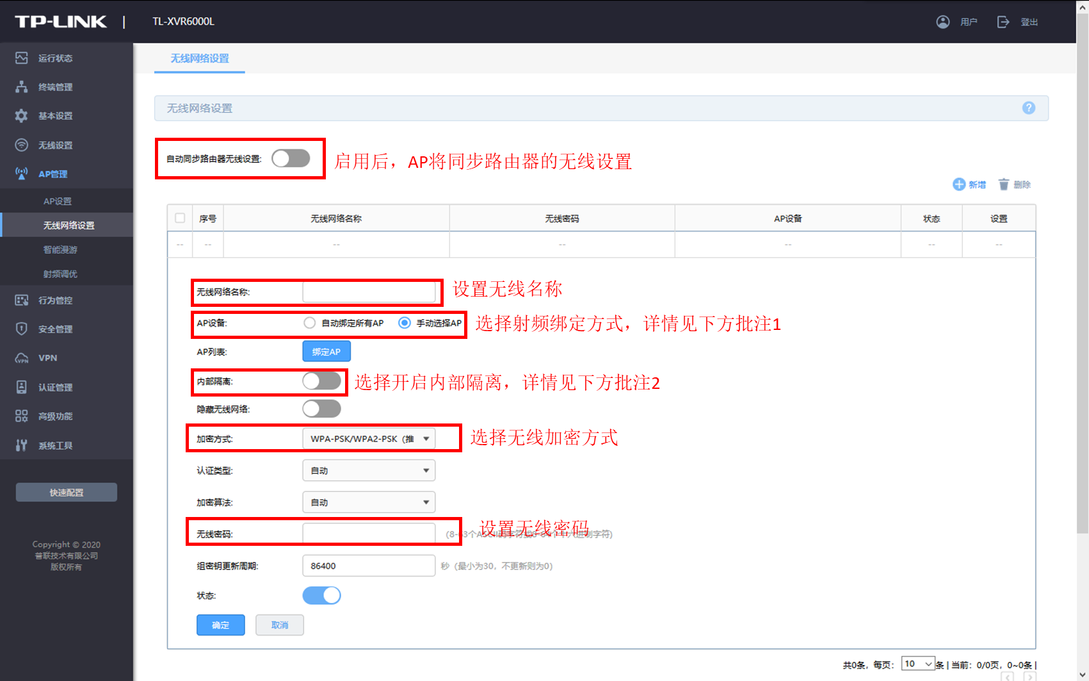Click the 高级功能 grid icon
This screenshot has height=681, width=1089.
point(22,416)
